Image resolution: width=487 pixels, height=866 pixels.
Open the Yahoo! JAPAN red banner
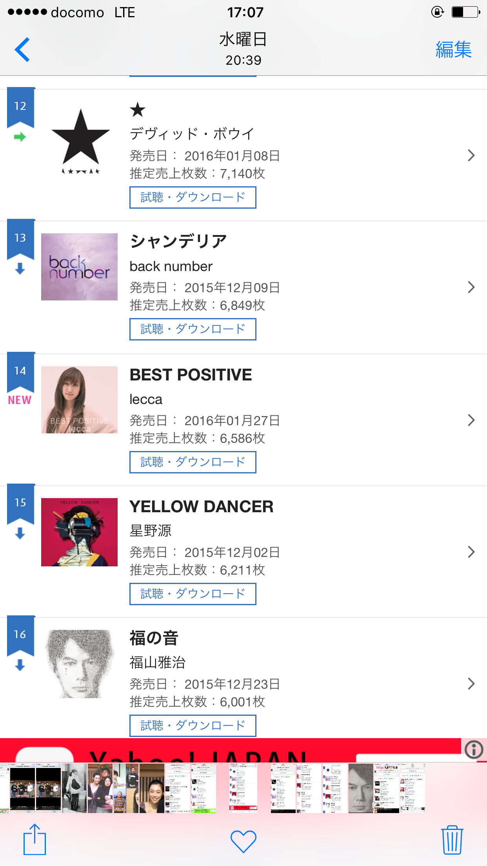click(231, 750)
